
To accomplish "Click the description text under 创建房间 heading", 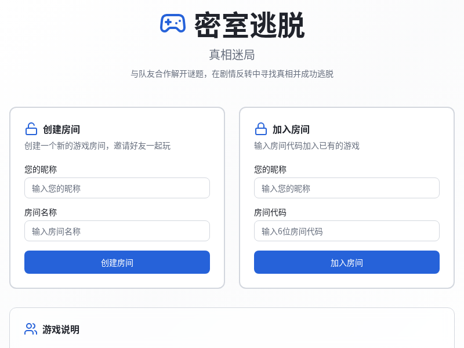I will tap(96, 146).
